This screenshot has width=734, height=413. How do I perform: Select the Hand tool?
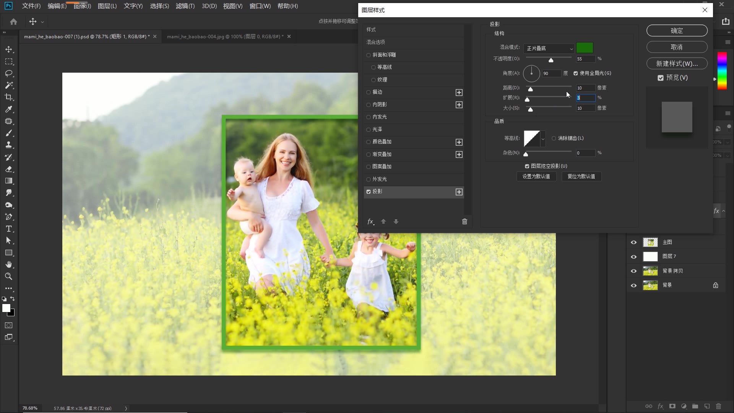click(x=9, y=265)
